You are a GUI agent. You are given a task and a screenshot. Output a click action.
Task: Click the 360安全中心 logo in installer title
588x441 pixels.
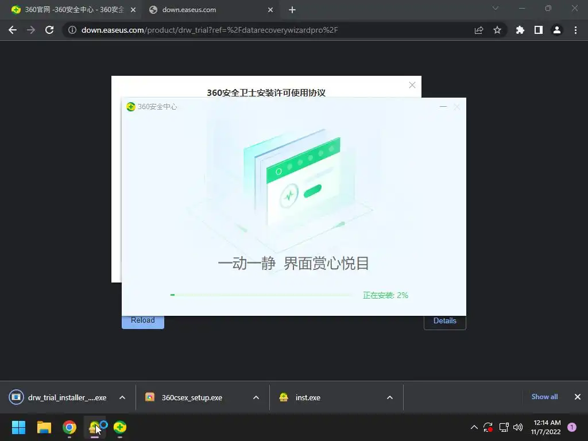[x=130, y=107]
